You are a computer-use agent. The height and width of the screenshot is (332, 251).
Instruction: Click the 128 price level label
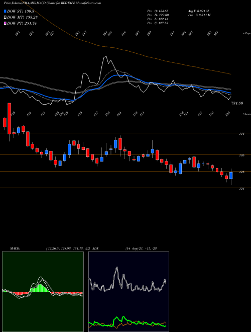[x=242, y=172]
